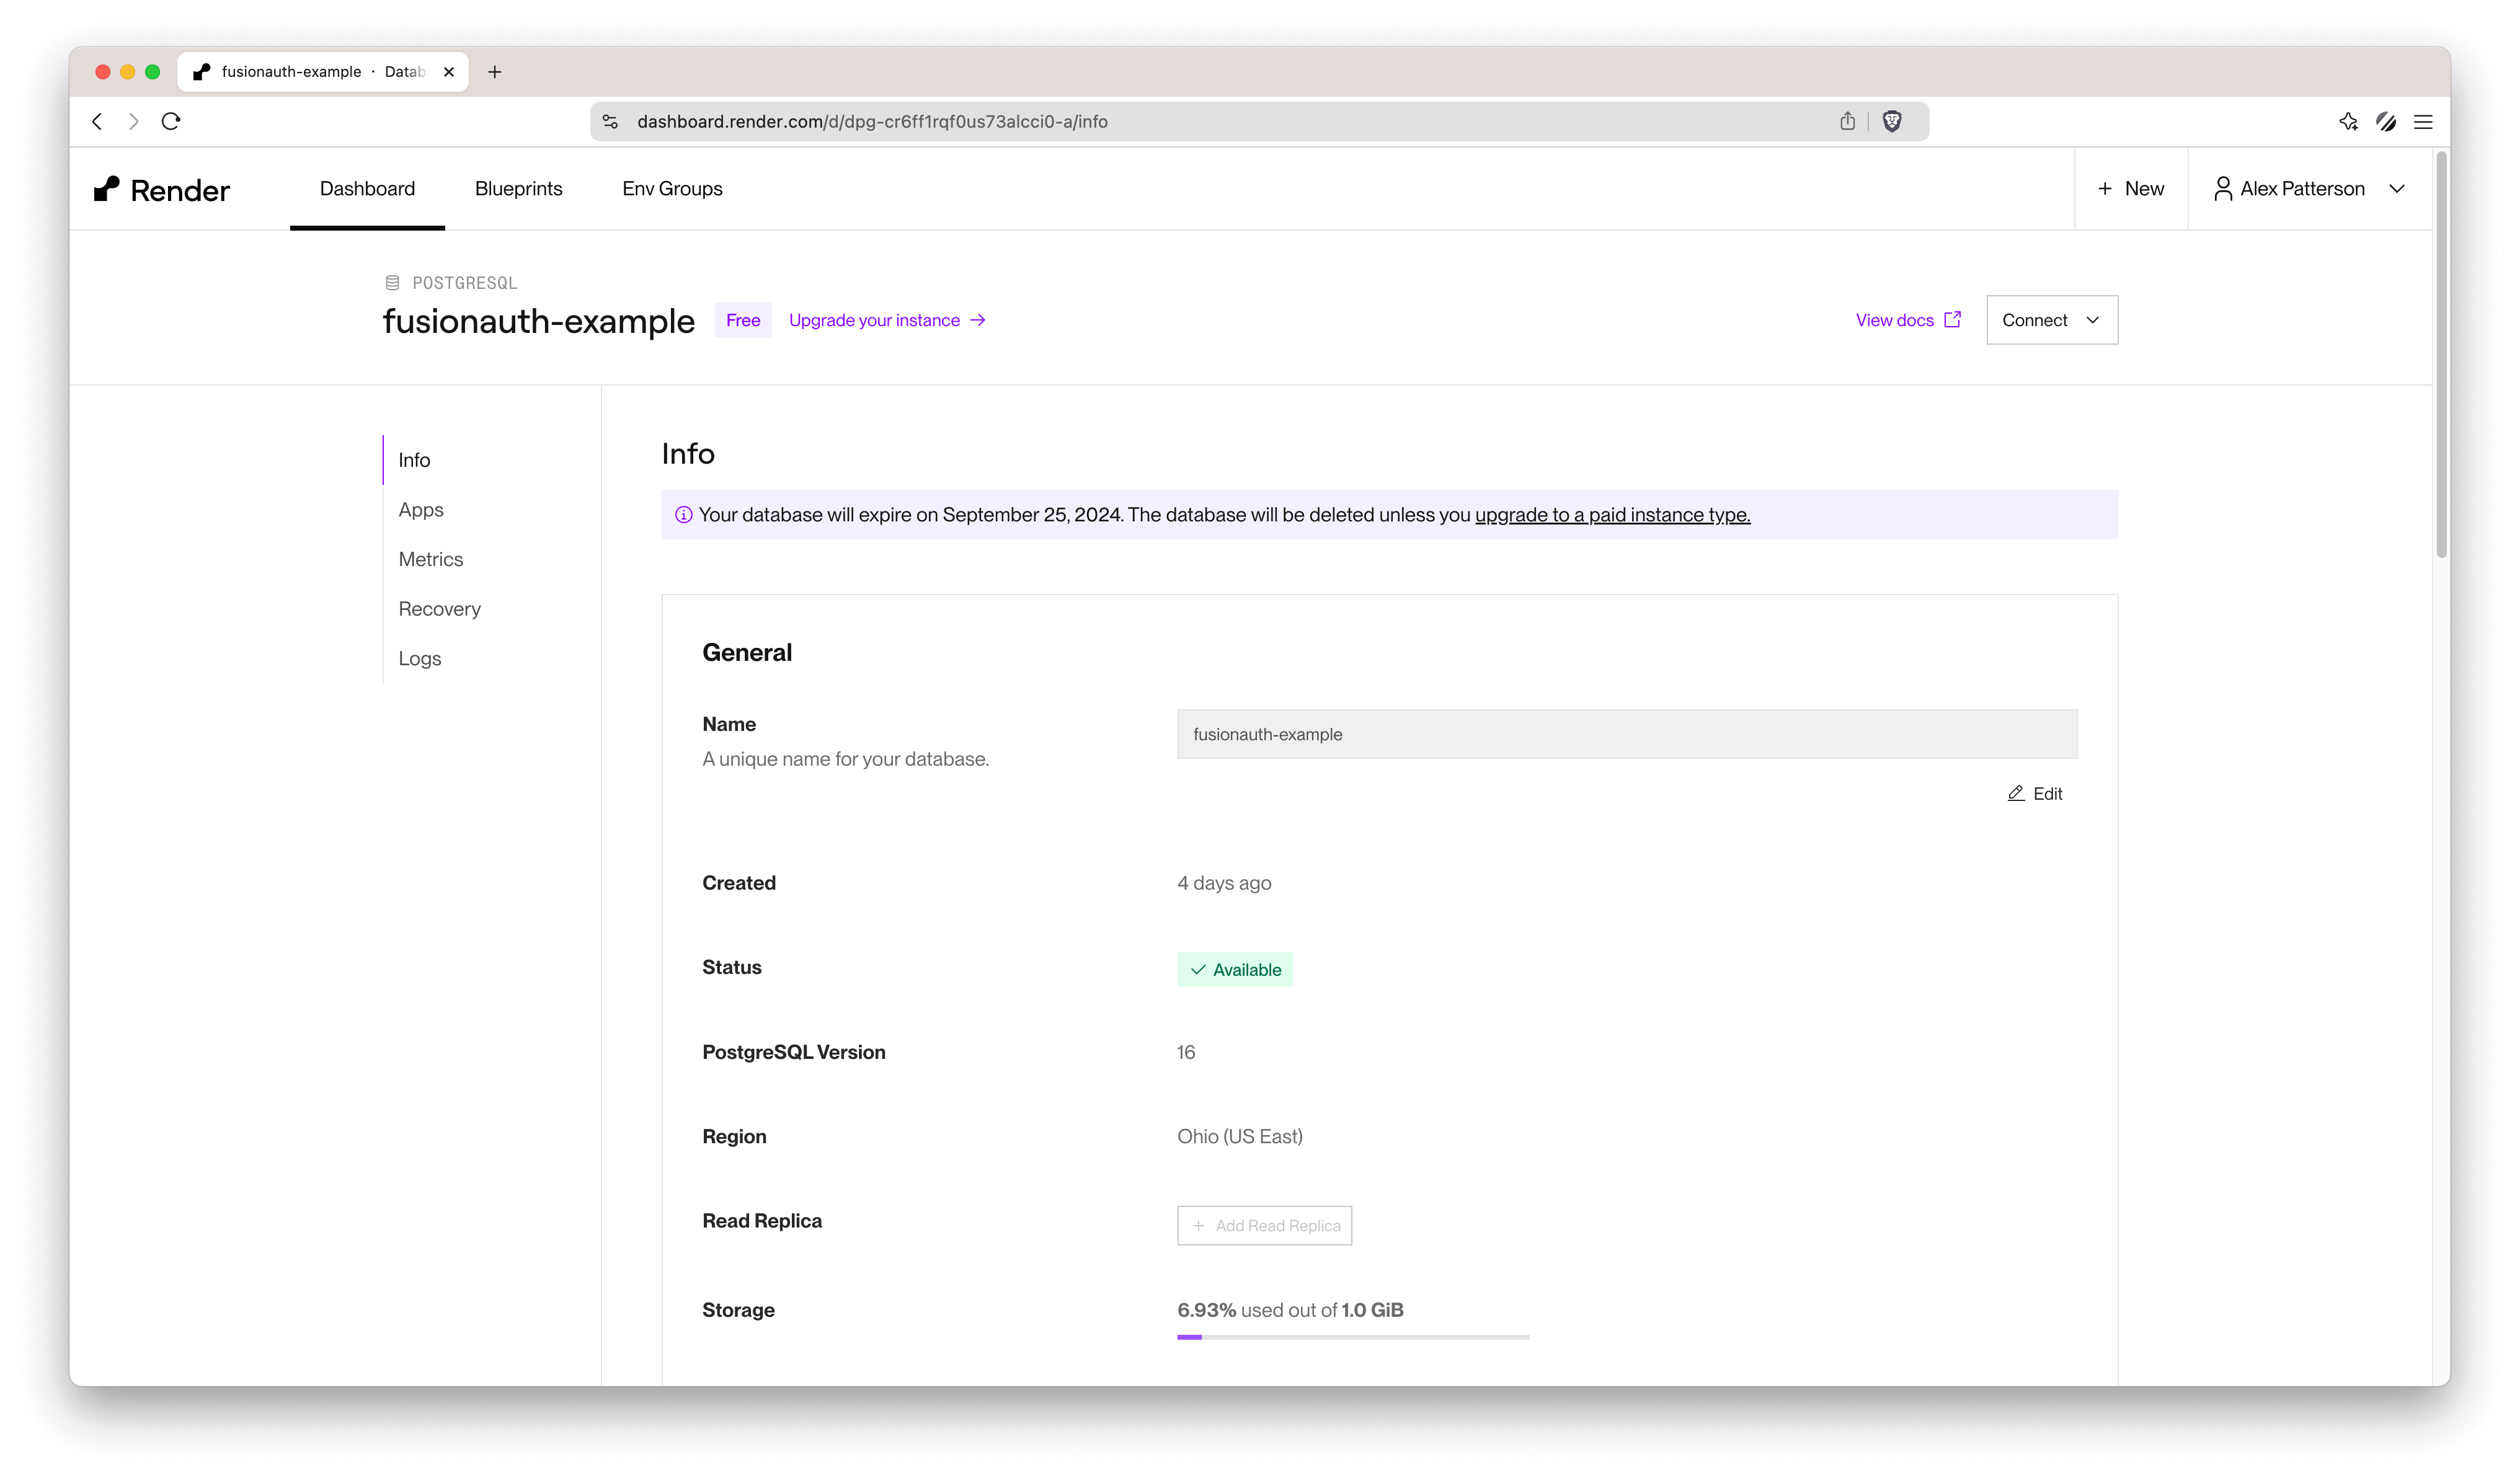Click upgrade to a paid instance type link
Viewport: 2520px width, 1478px height.
coord(1612,515)
